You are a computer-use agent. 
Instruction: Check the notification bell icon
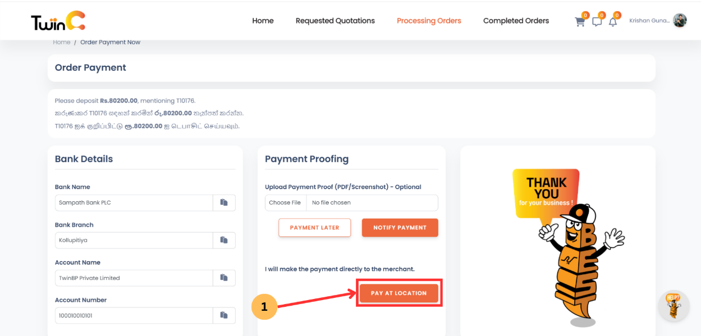coord(612,20)
